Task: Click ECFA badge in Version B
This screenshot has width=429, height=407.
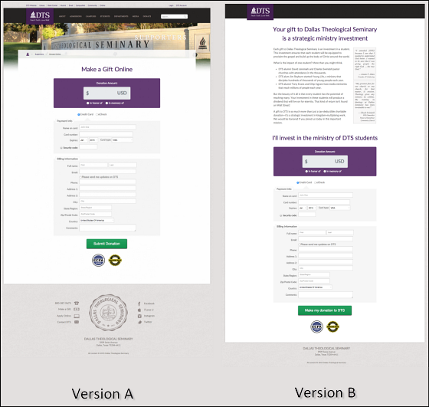Action: tap(317, 327)
